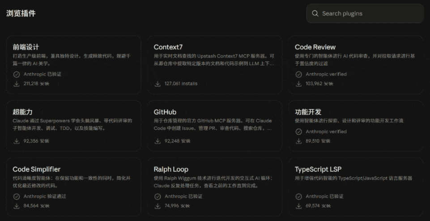Click the Code Simplifier description starting 代码清晰度智能体
The width and height of the screenshot is (430, 221).
coord(72,182)
